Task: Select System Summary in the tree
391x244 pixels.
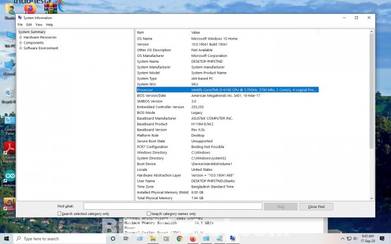Action: 31,32
